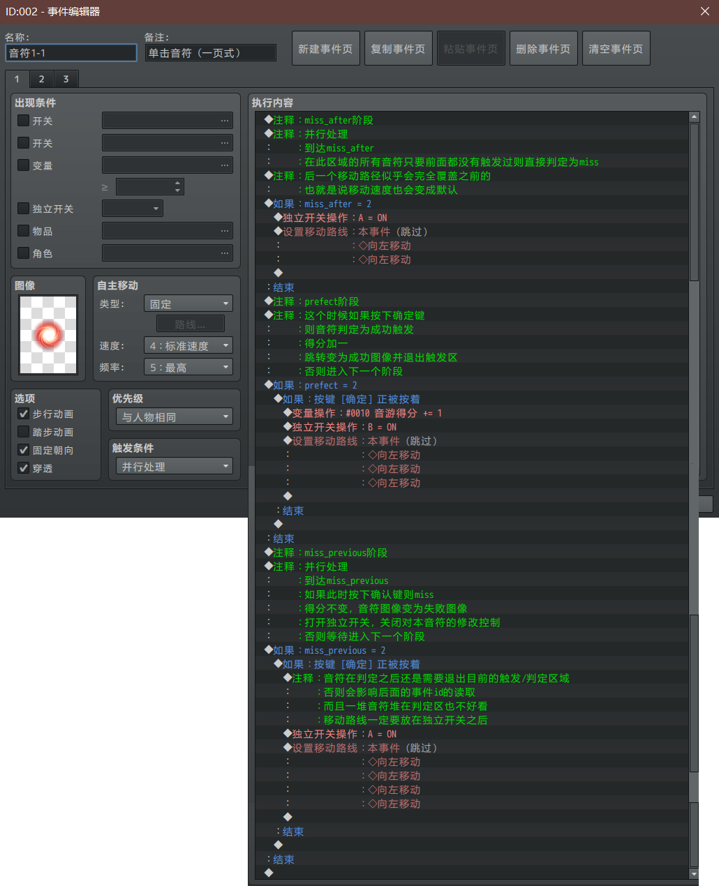Open the 角色 condition selector field

pos(168,253)
